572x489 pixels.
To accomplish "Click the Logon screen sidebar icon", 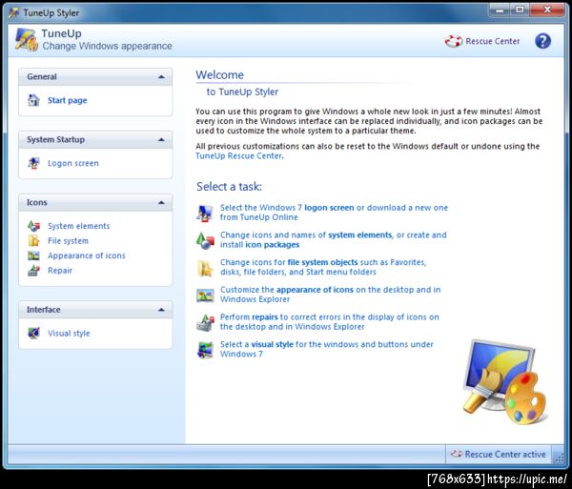I will (33, 163).
